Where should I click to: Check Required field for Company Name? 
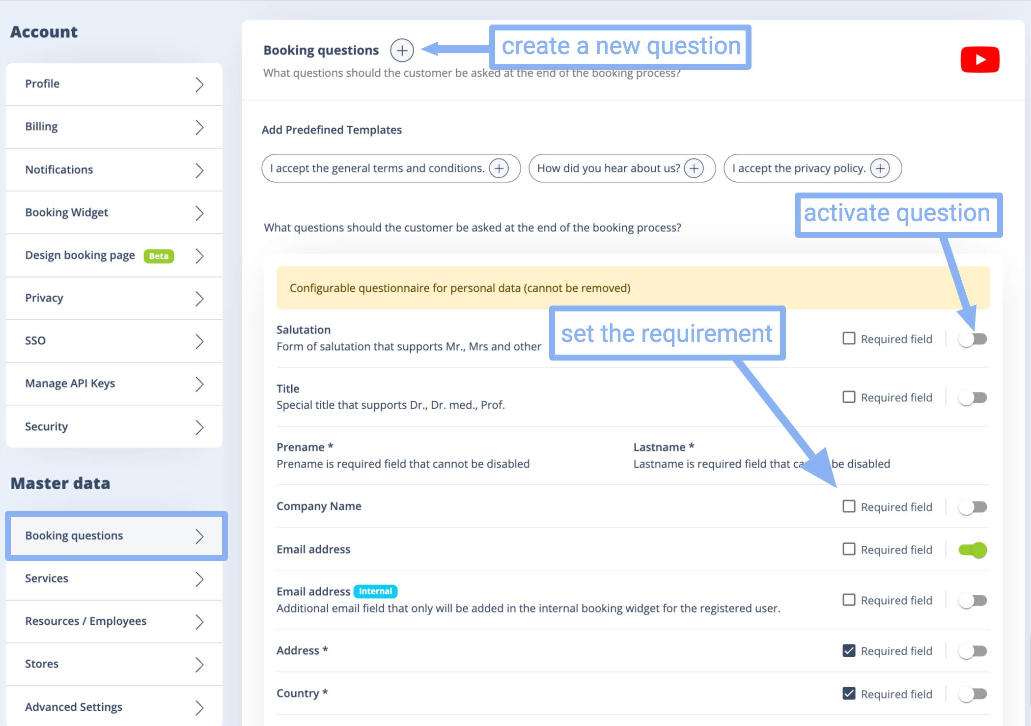tap(849, 506)
